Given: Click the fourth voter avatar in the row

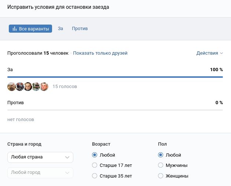Looking at the screenshot, I should click(36, 87).
